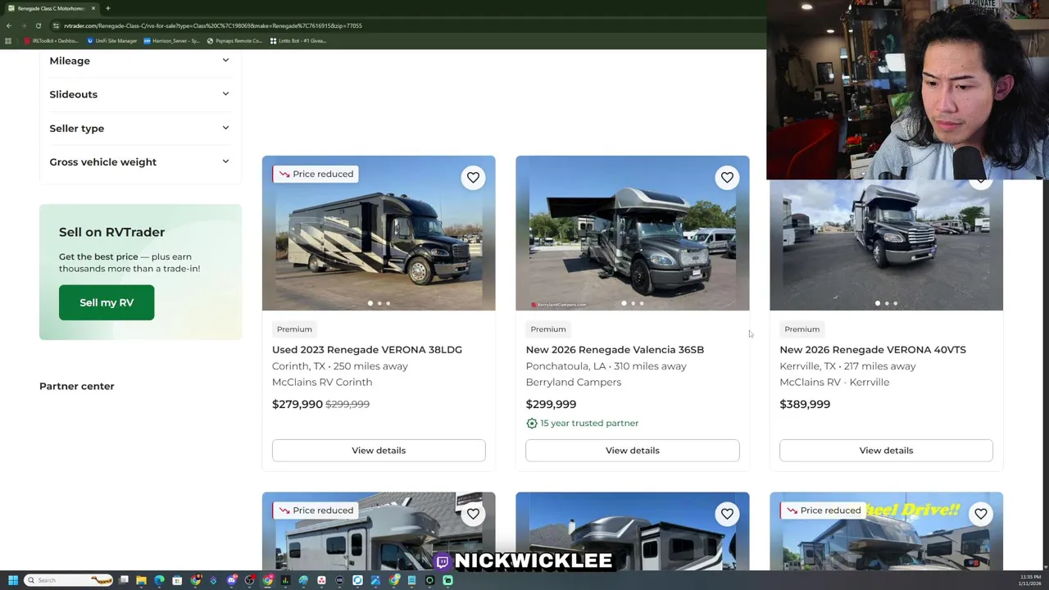Click 15 year trusted partner badge
Image resolution: width=1049 pixels, height=590 pixels.
point(583,423)
